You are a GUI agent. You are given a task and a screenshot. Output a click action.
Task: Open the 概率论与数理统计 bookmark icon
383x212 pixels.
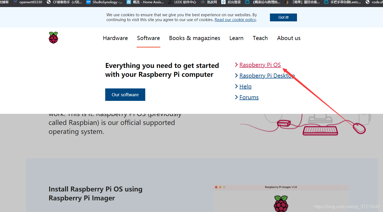pyautogui.click(x=247, y=2)
